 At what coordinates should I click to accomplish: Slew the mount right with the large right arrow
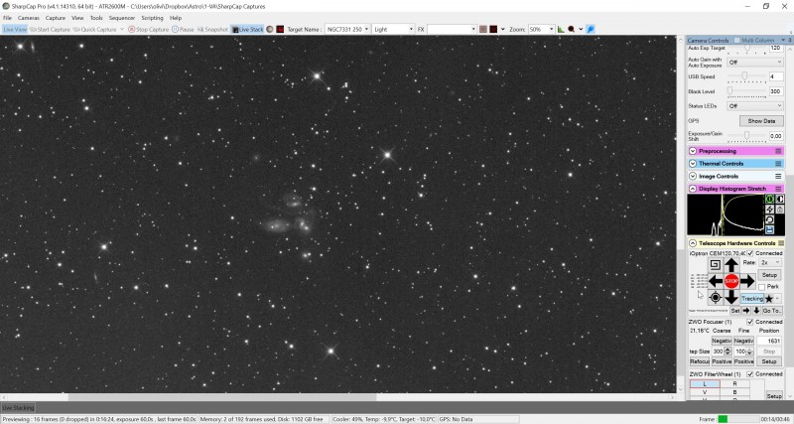(747, 281)
